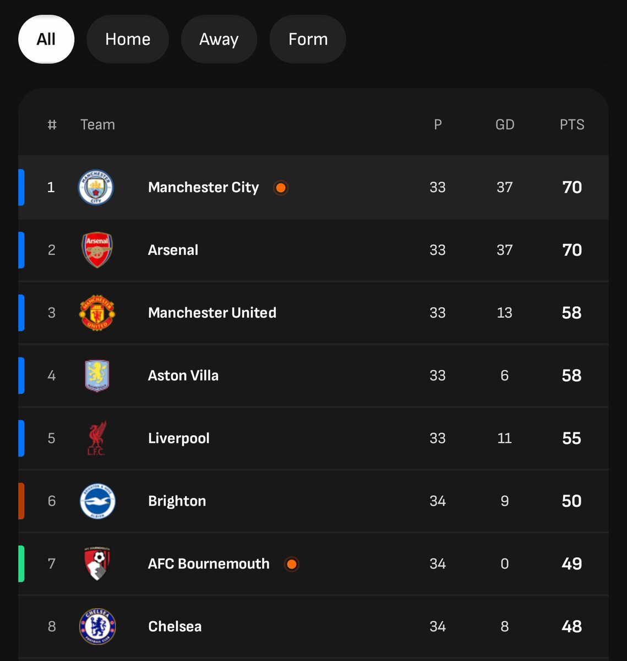627x661 pixels.
Task: Open the Form tab
Action: 308,39
